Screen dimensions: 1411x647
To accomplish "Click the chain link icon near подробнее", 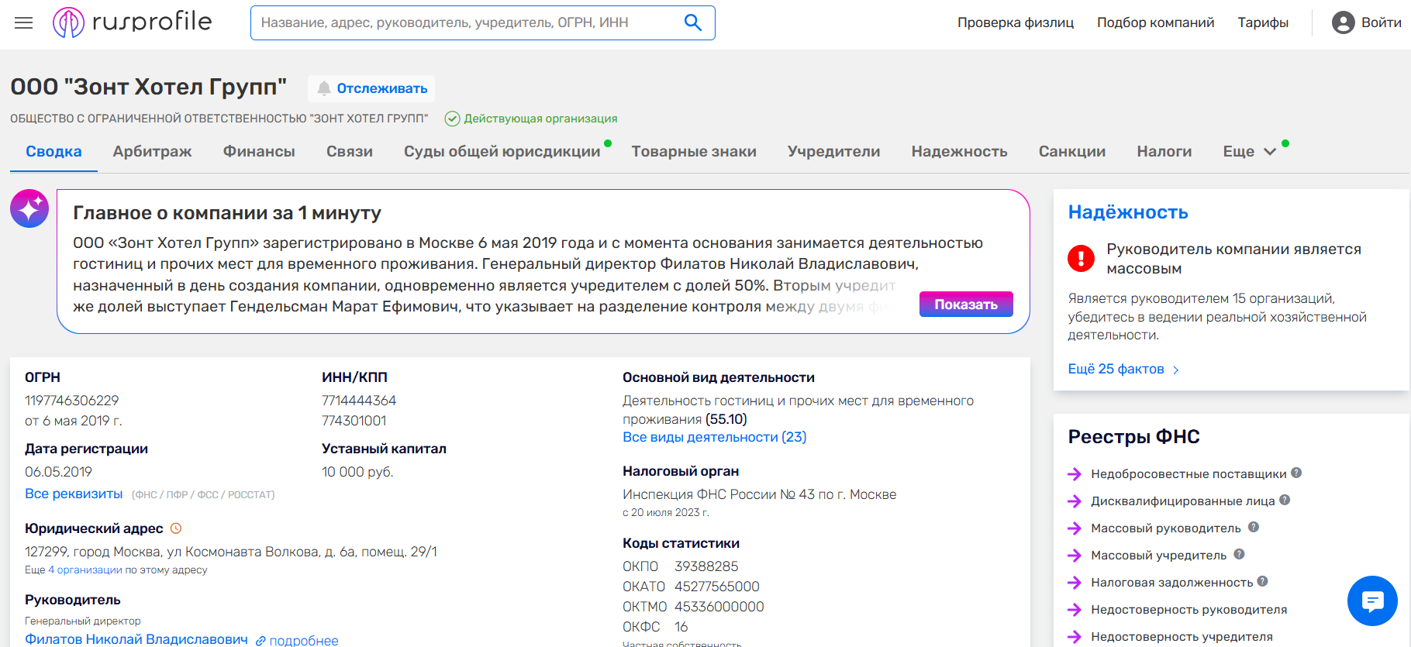I will tap(260, 641).
